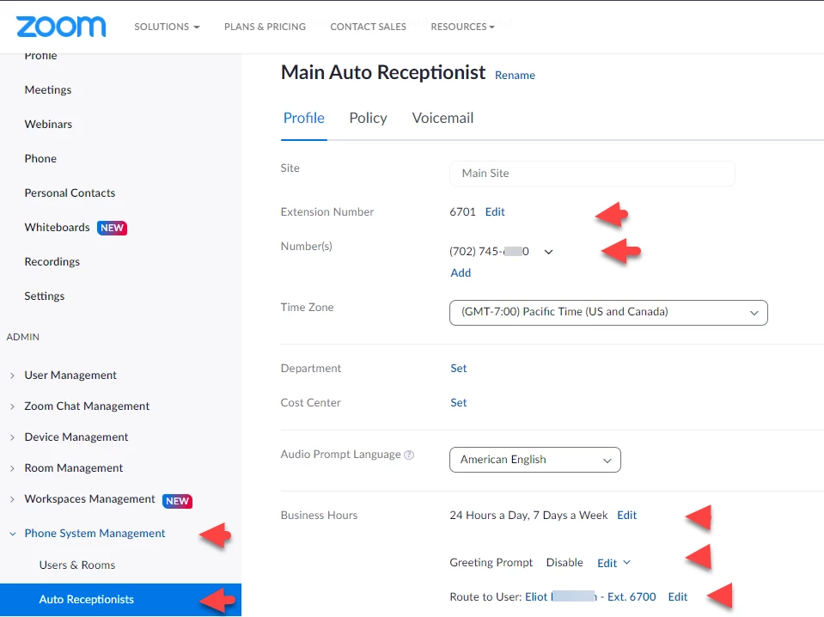The width and height of the screenshot is (824, 617).
Task: Open the Greeting Prompt Edit dropdown
Action: pyautogui.click(x=613, y=563)
